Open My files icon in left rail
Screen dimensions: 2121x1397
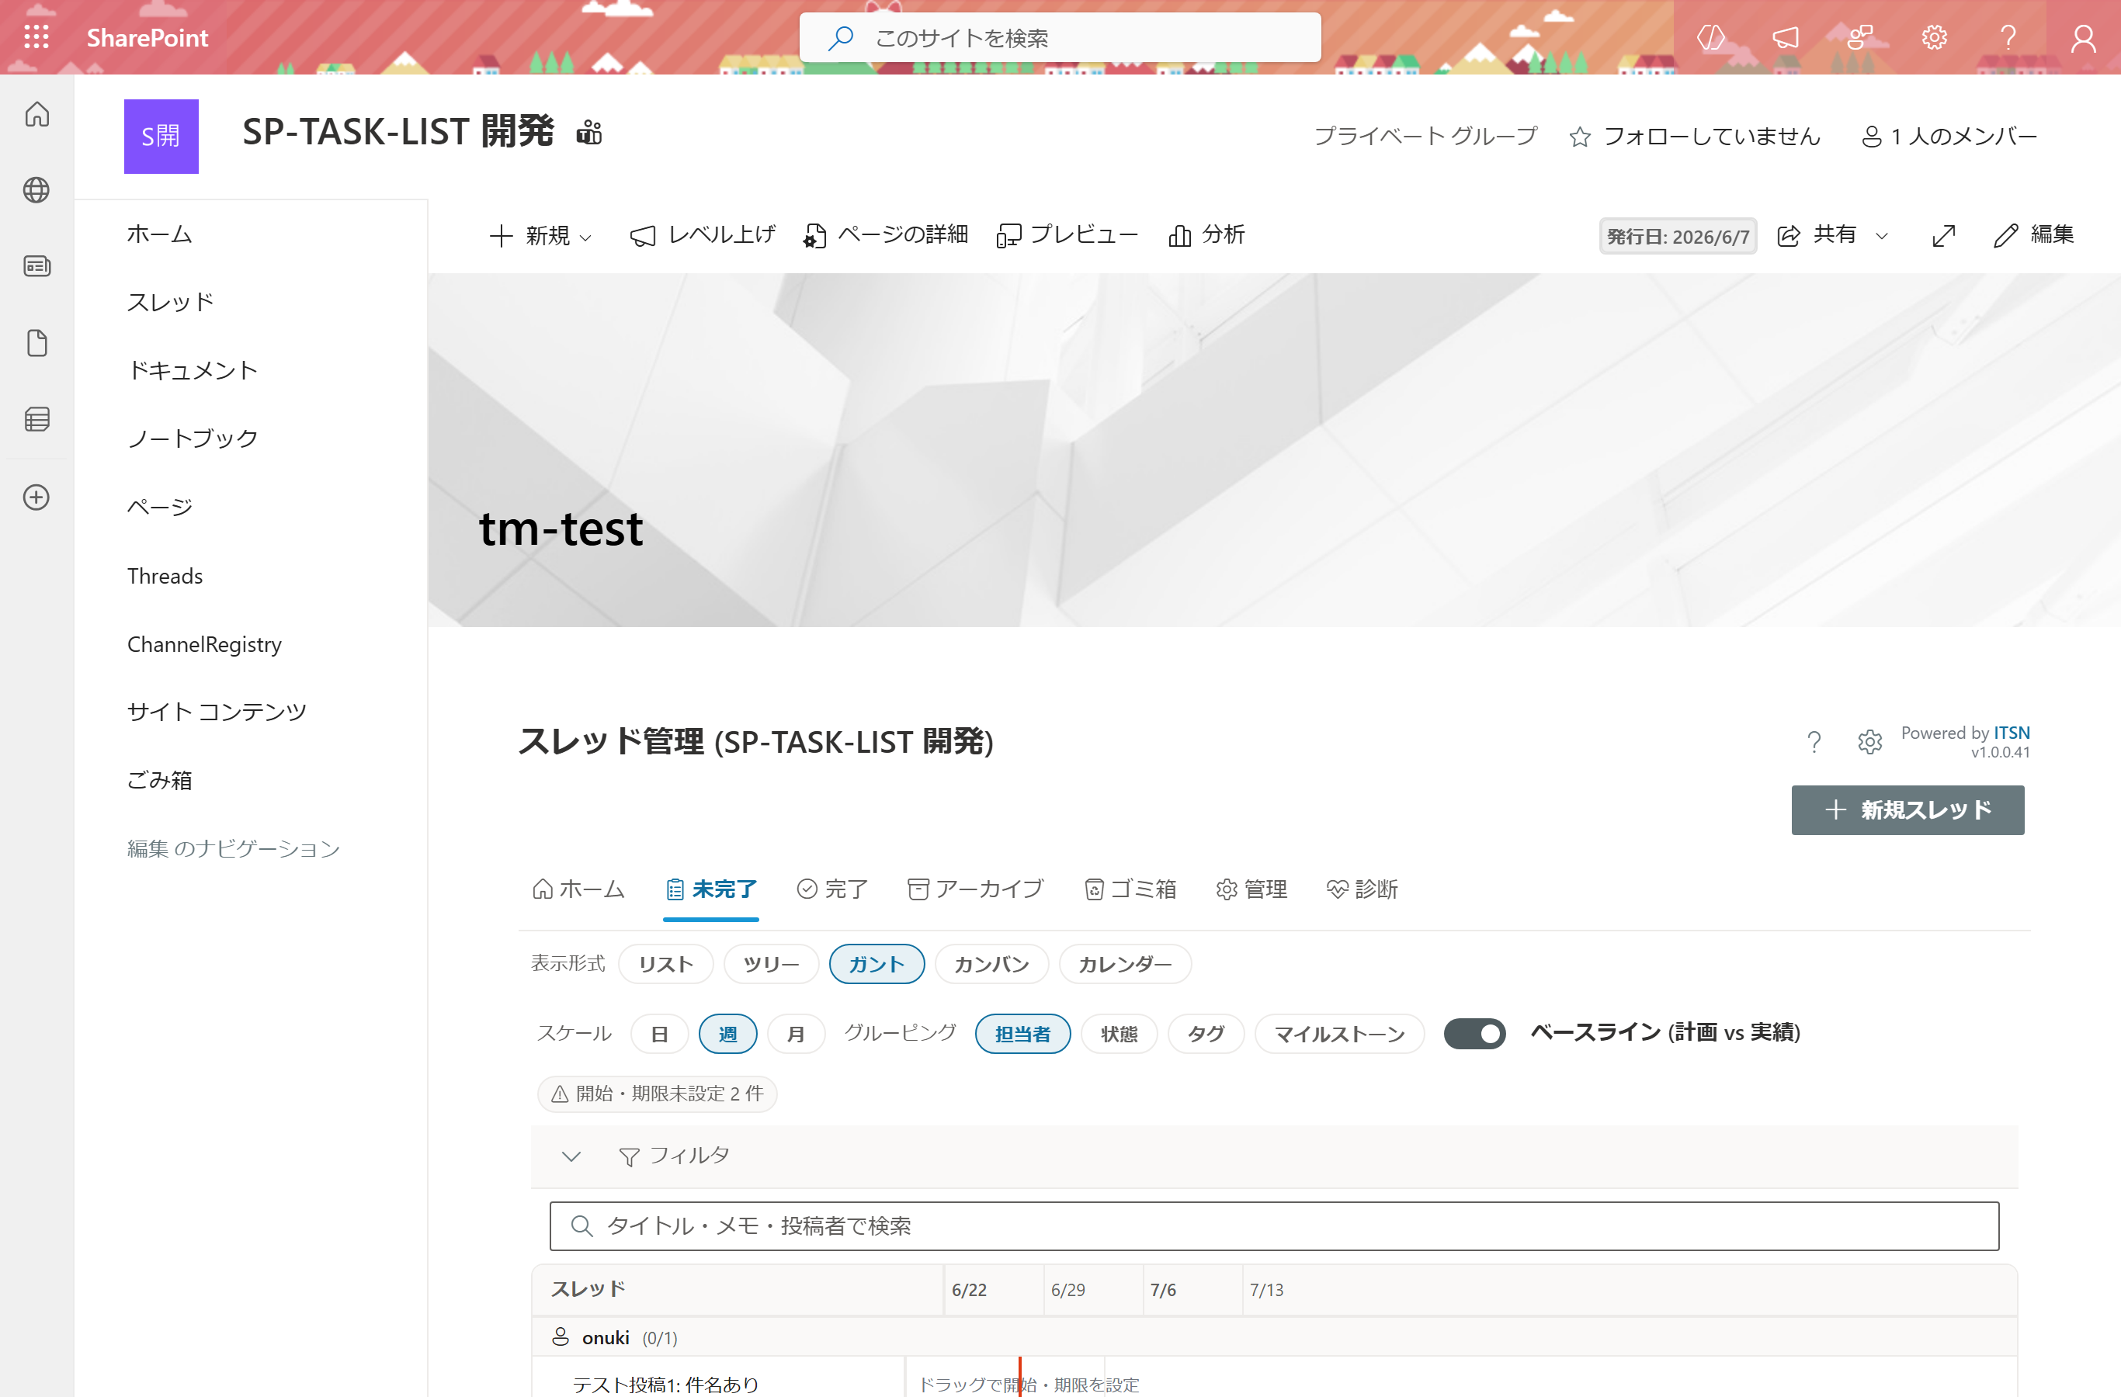36,343
